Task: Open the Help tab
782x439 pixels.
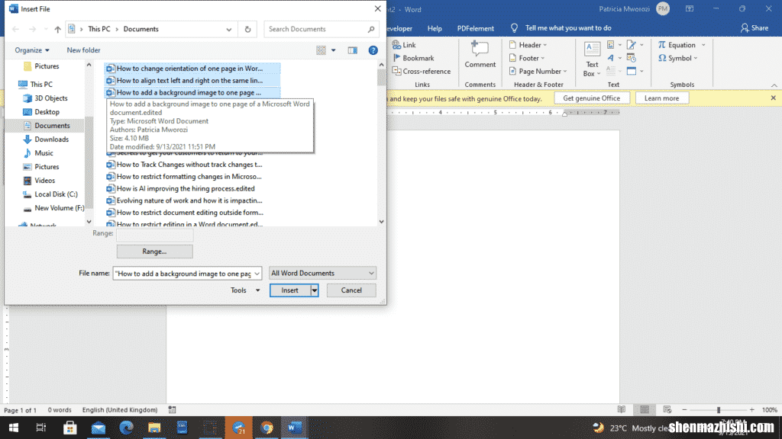Action: pyautogui.click(x=435, y=28)
